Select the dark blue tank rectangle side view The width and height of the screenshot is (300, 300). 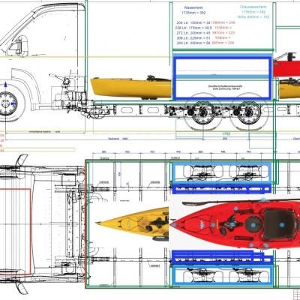222,78
